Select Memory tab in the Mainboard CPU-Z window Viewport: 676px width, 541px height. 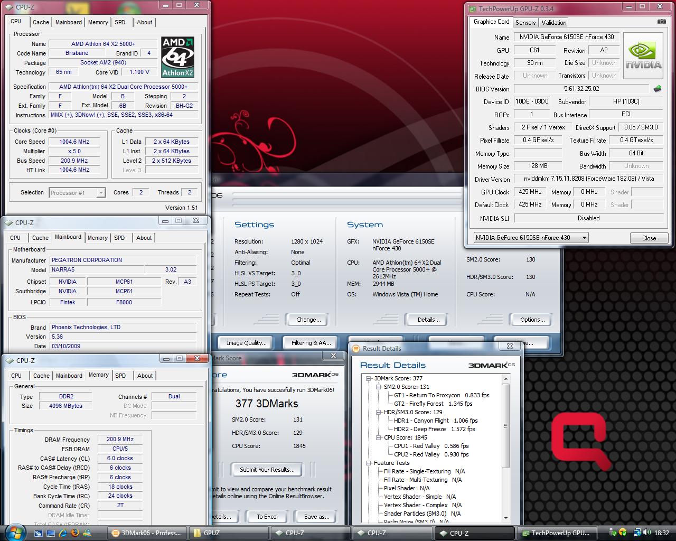point(98,238)
